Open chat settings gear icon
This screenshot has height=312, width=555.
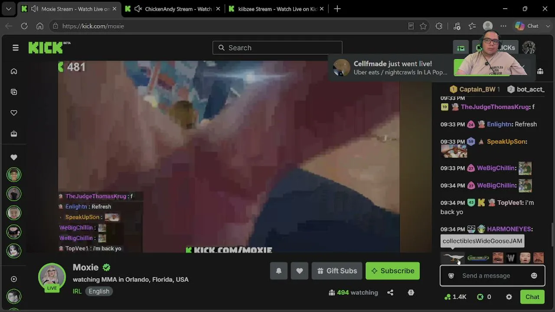pyautogui.click(x=509, y=297)
